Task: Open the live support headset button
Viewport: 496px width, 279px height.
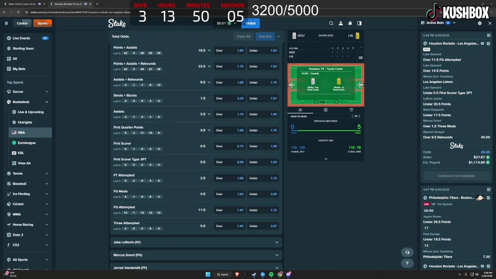Action: (407, 252)
